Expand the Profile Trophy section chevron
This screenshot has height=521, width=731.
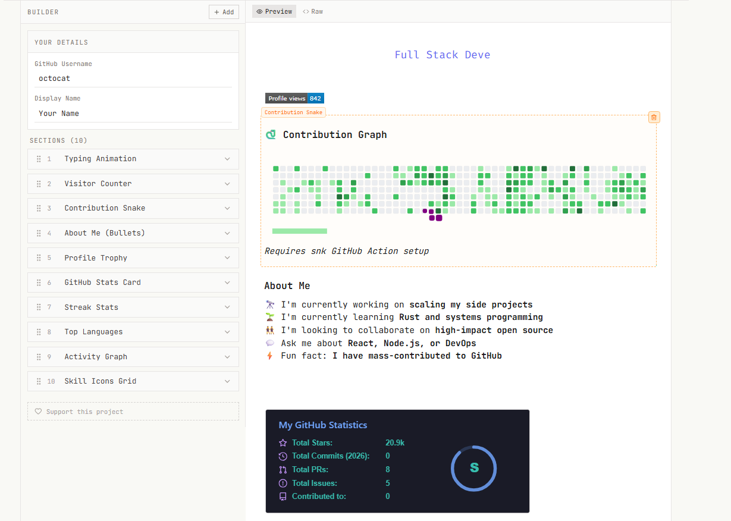coord(227,258)
